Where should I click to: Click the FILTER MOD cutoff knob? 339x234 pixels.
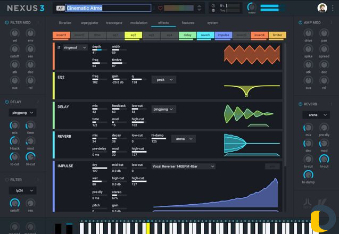(15, 49)
